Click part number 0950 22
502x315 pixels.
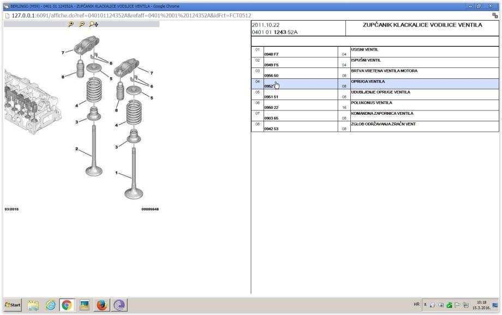coord(271,108)
